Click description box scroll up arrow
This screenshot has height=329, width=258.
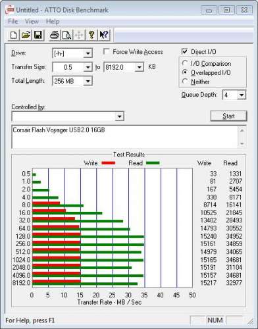pos(242,131)
